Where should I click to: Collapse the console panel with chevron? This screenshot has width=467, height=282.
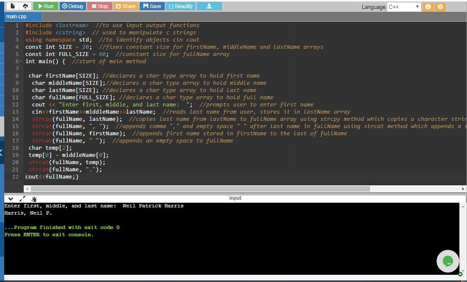click(x=11, y=198)
